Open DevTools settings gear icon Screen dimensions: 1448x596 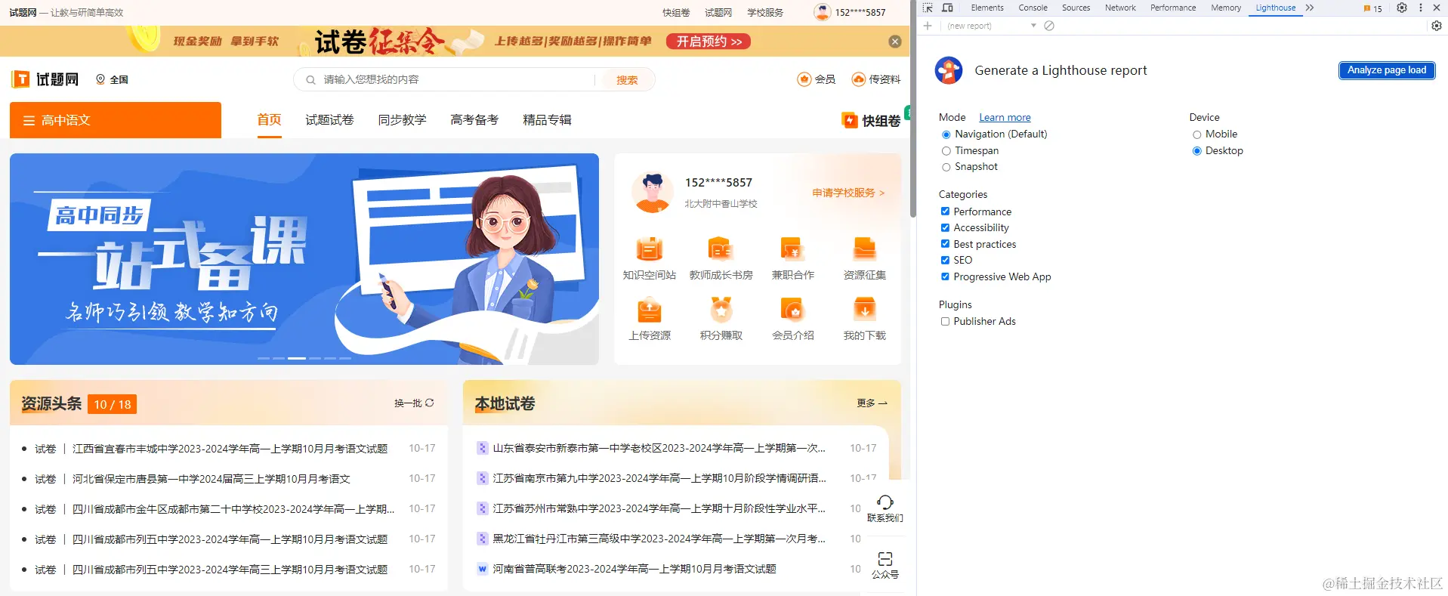point(1402,8)
